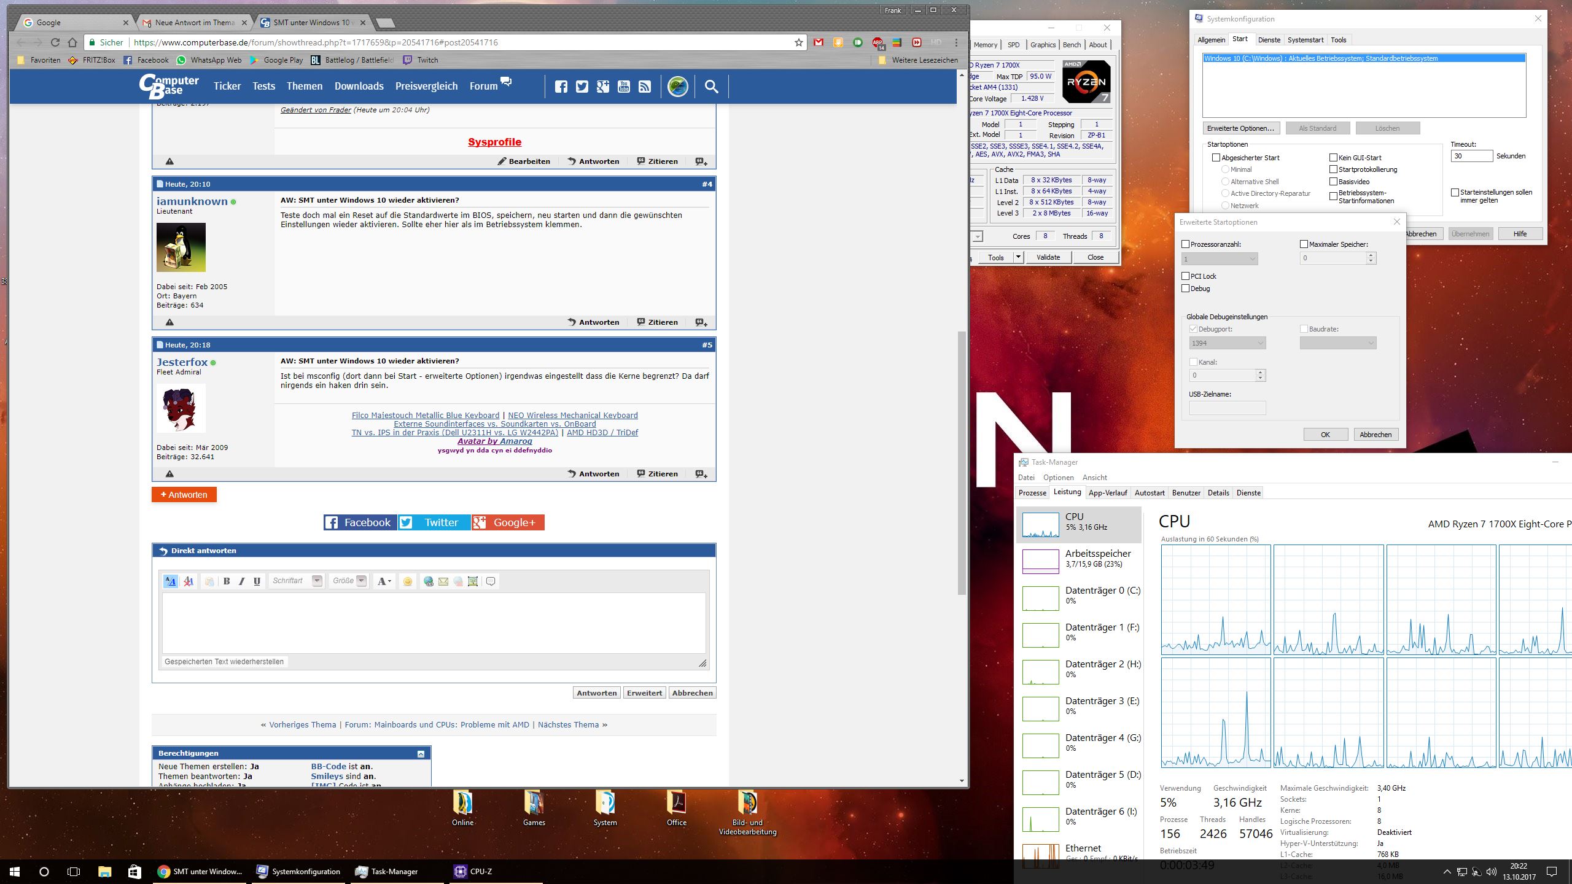The image size is (1572, 884).
Task: Tick the Abgesicherter Start checkbox
Action: pyautogui.click(x=1216, y=158)
